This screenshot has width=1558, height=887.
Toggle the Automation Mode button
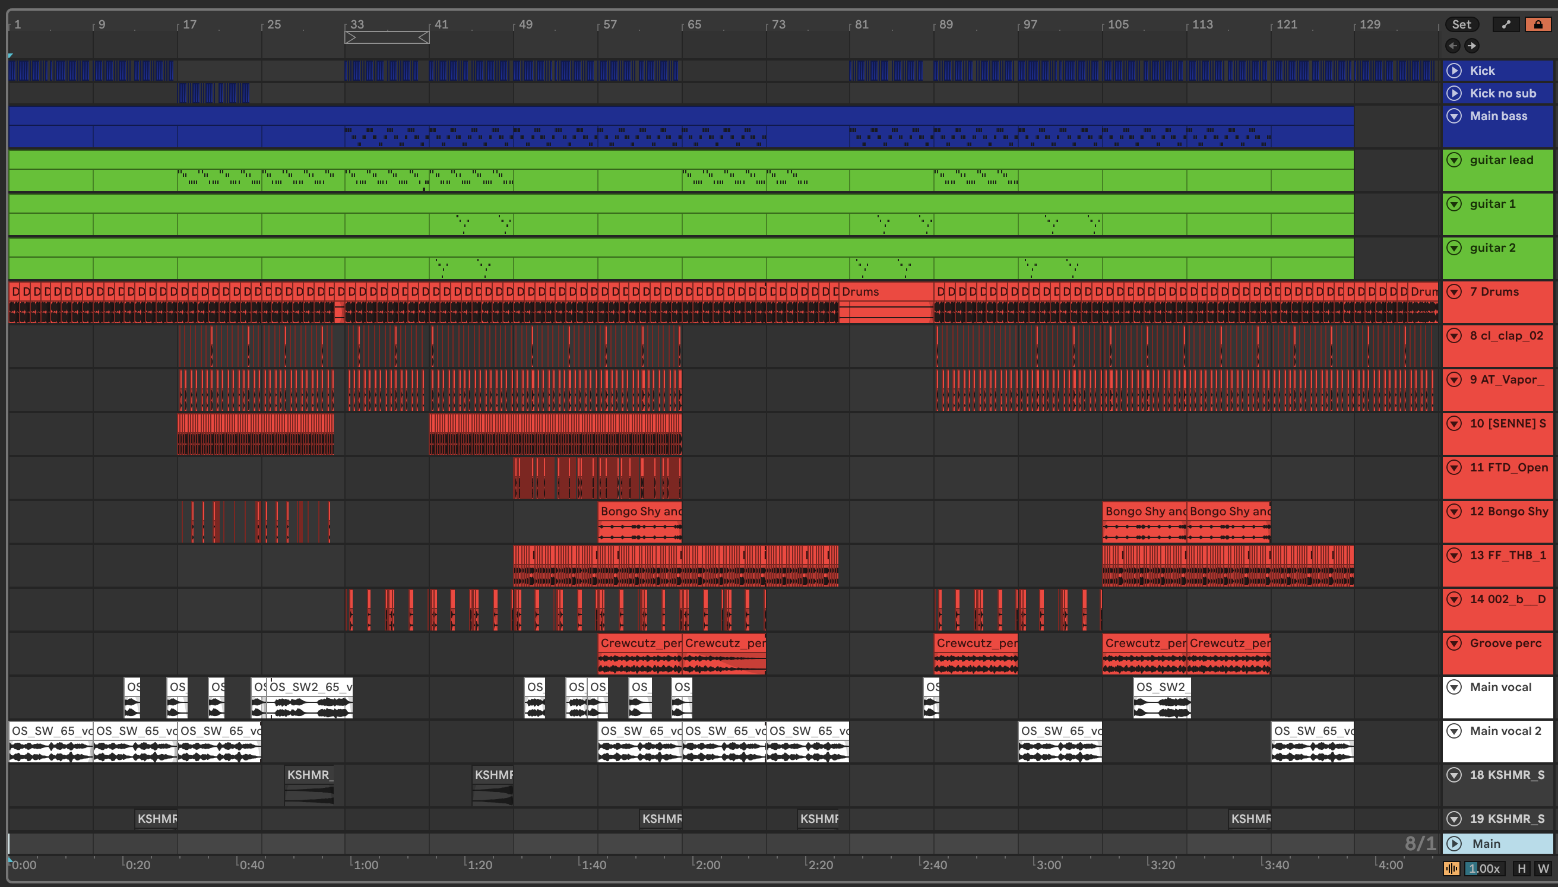(x=1506, y=24)
